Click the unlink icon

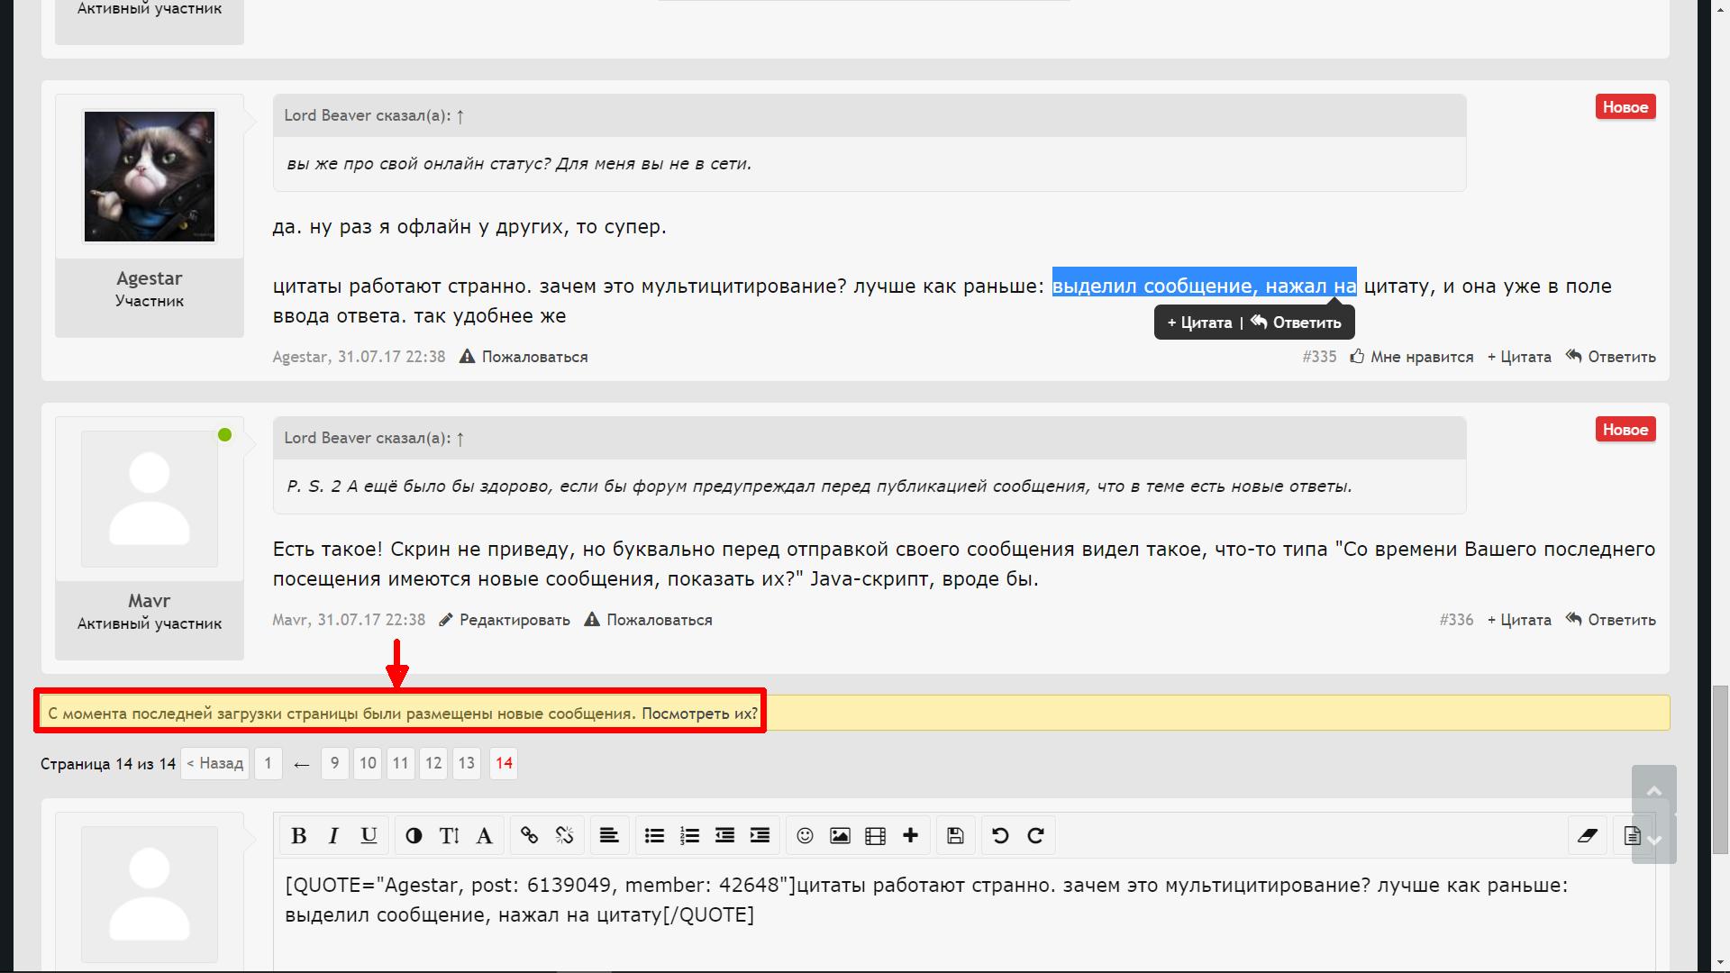pos(565,836)
